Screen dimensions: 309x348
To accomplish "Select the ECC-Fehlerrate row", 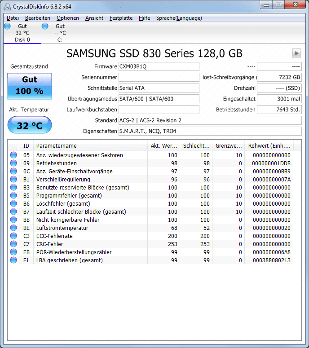I will 150,236.
